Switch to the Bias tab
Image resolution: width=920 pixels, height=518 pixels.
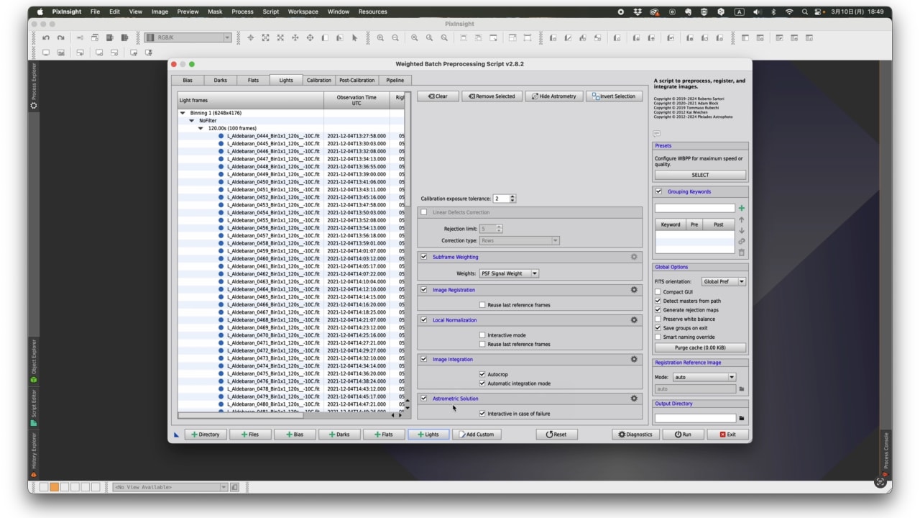[x=188, y=81]
